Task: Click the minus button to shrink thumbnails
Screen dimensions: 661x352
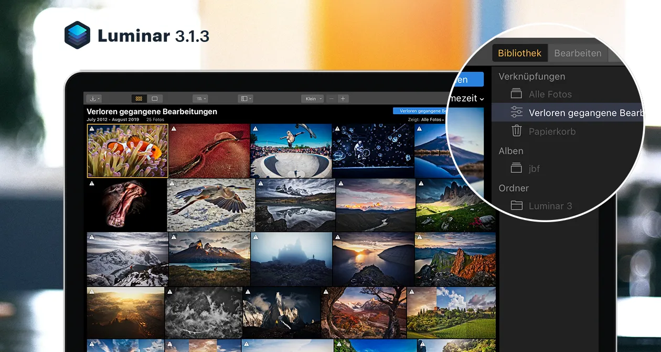Action: [x=332, y=98]
